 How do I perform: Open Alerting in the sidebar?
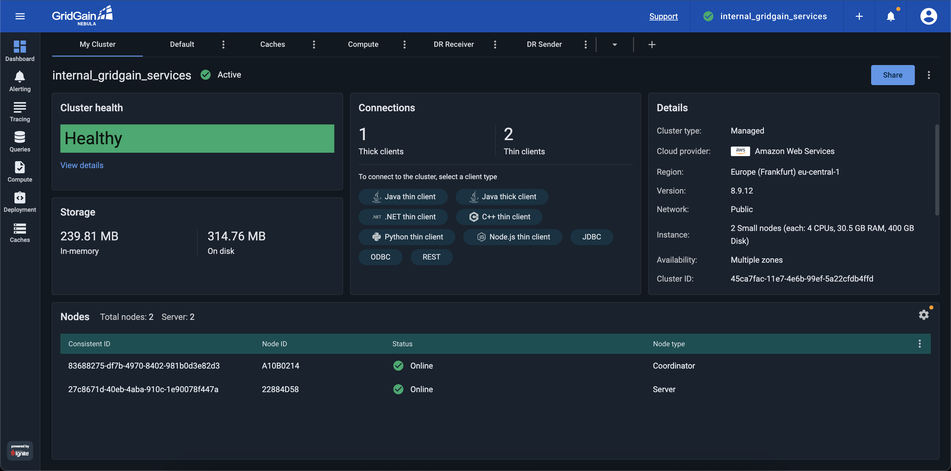(20, 81)
